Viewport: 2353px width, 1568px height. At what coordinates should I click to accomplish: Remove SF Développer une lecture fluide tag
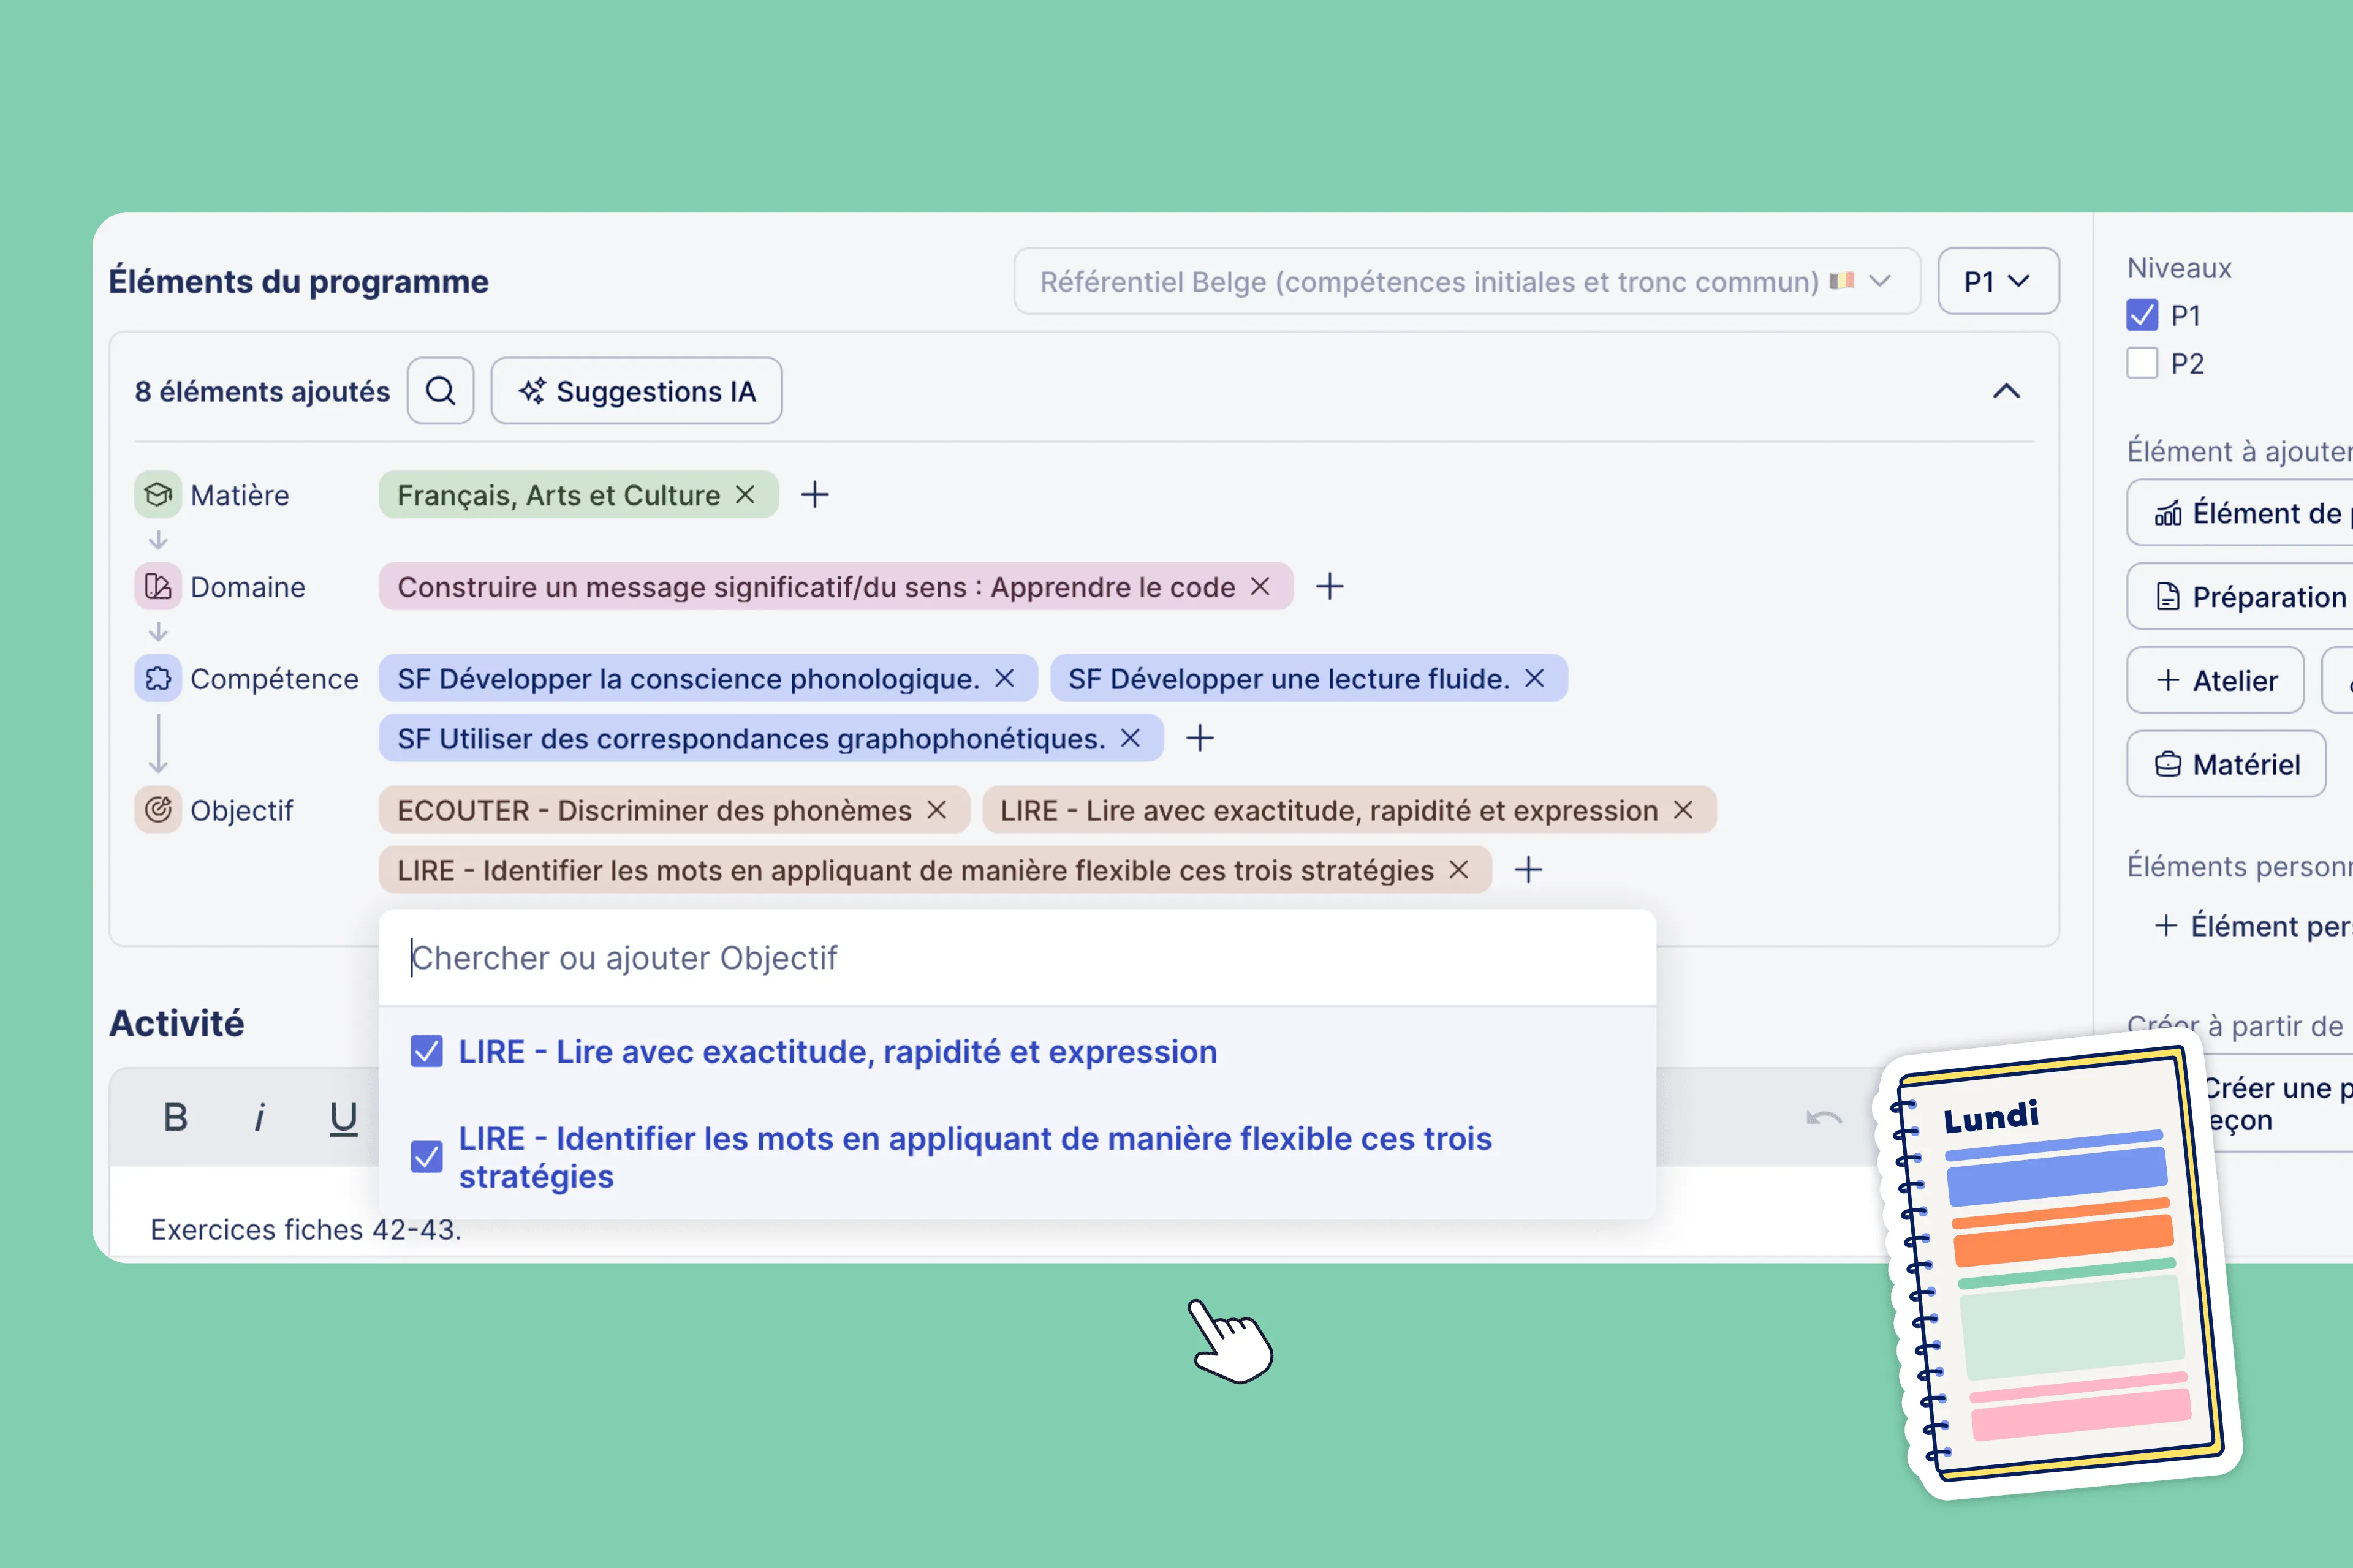(x=1534, y=679)
